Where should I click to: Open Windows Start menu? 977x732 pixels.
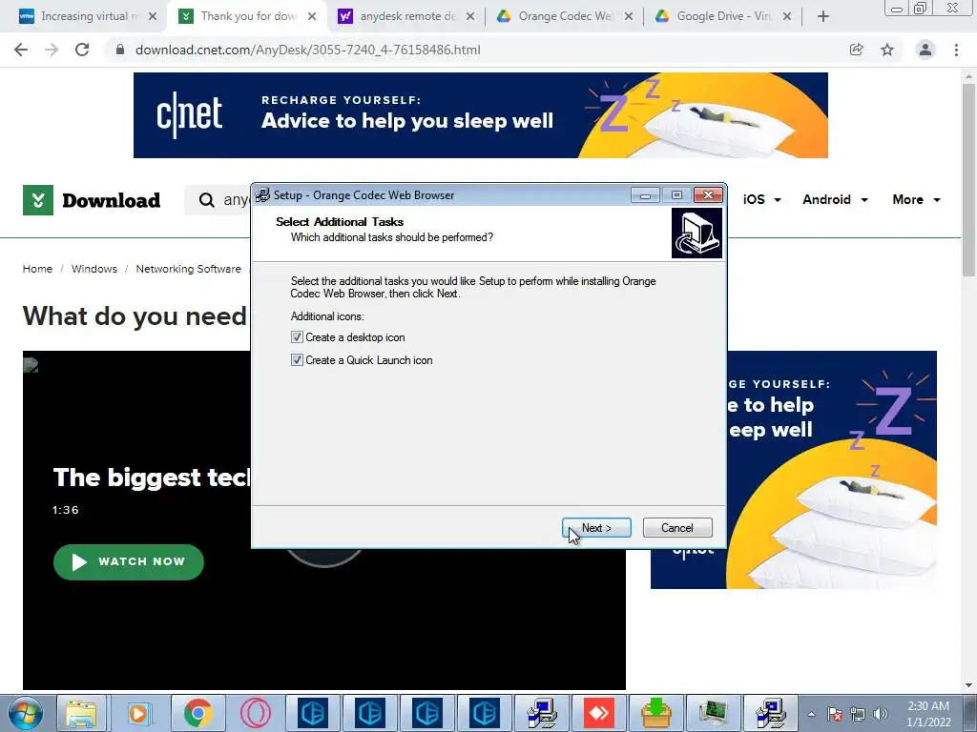click(x=25, y=713)
